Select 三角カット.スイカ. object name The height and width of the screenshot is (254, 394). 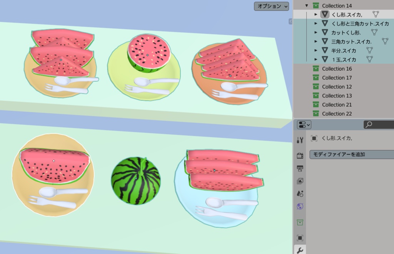click(x=351, y=42)
